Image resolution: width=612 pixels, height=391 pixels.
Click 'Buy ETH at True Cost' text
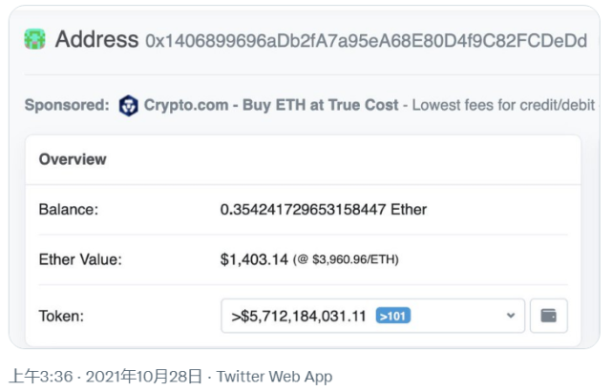pyautogui.click(x=321, y=105)
